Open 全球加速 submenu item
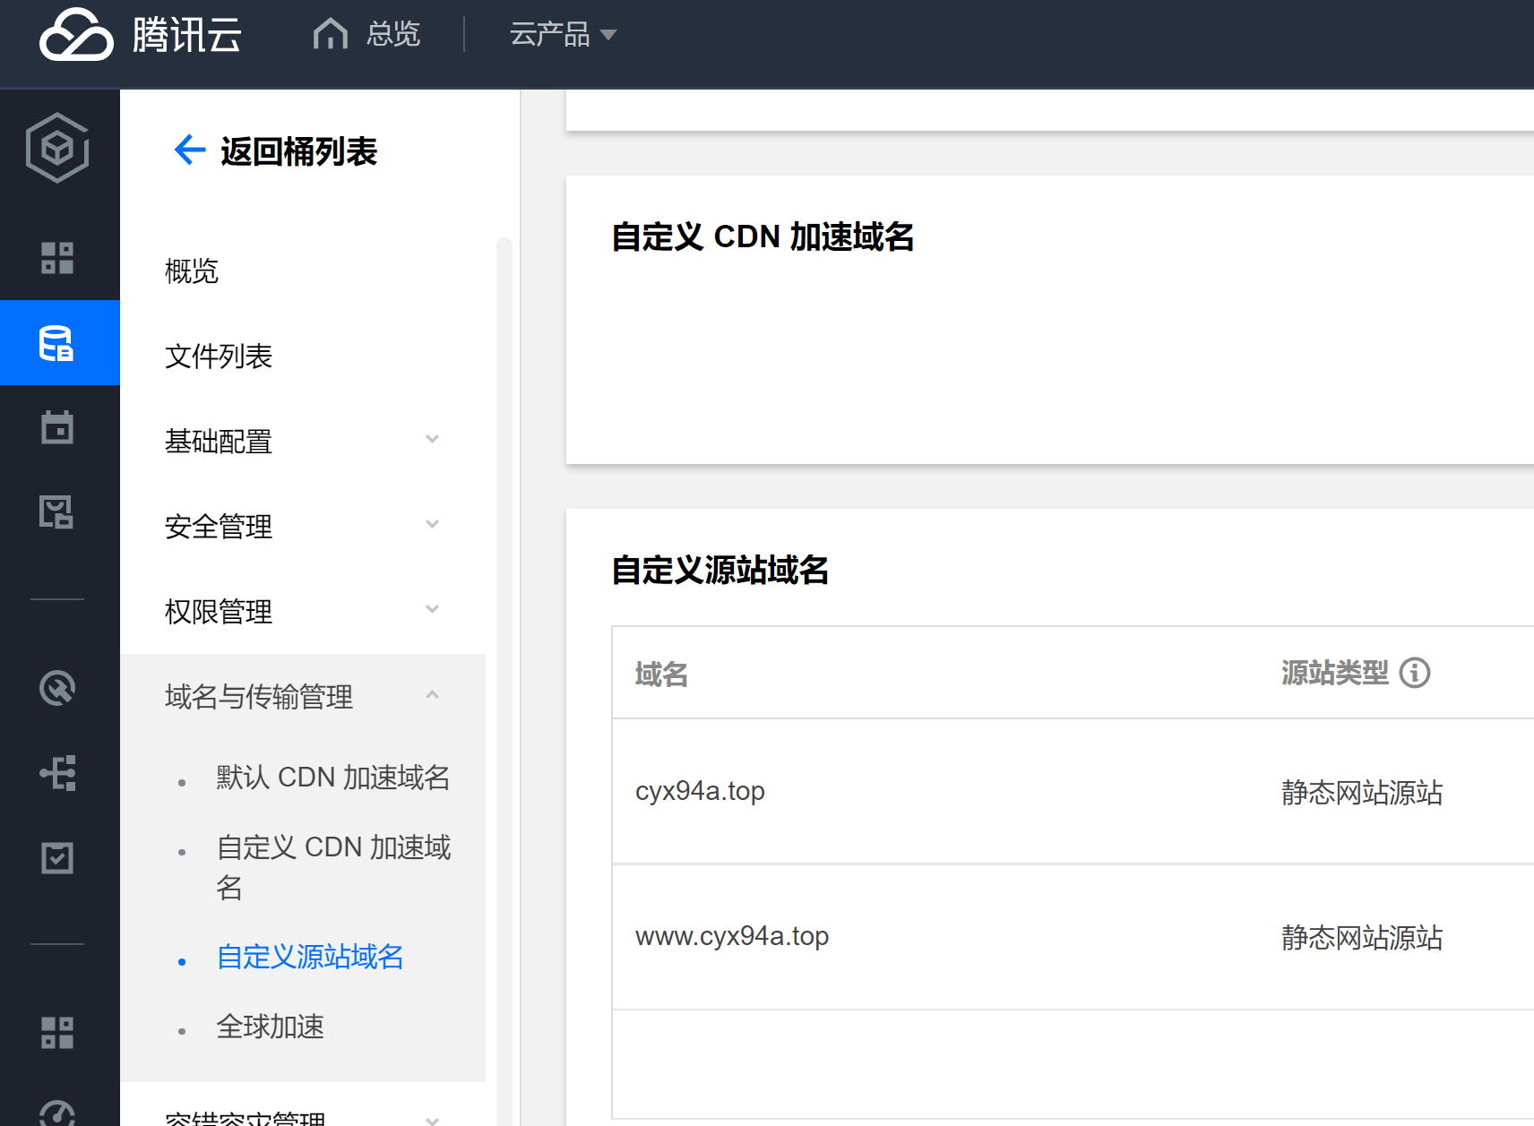 [x=271, y=1027]
